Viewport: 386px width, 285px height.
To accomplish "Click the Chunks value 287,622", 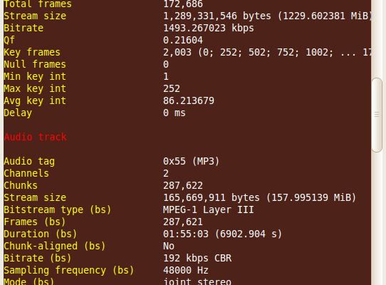I will (x=183, y=185).
